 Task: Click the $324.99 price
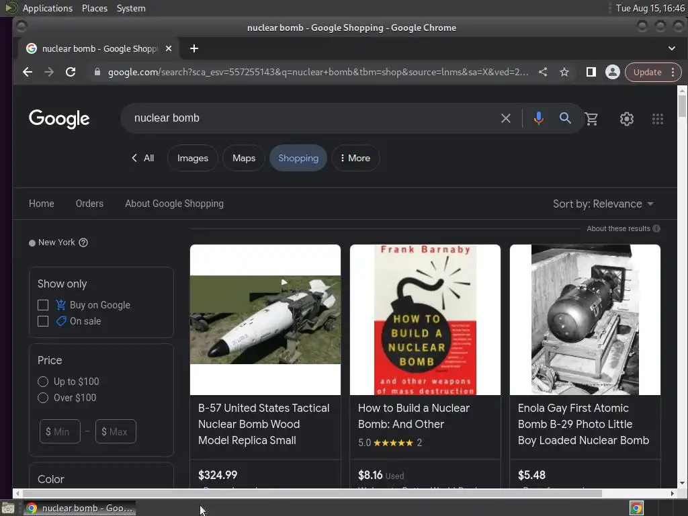[218, 475]
